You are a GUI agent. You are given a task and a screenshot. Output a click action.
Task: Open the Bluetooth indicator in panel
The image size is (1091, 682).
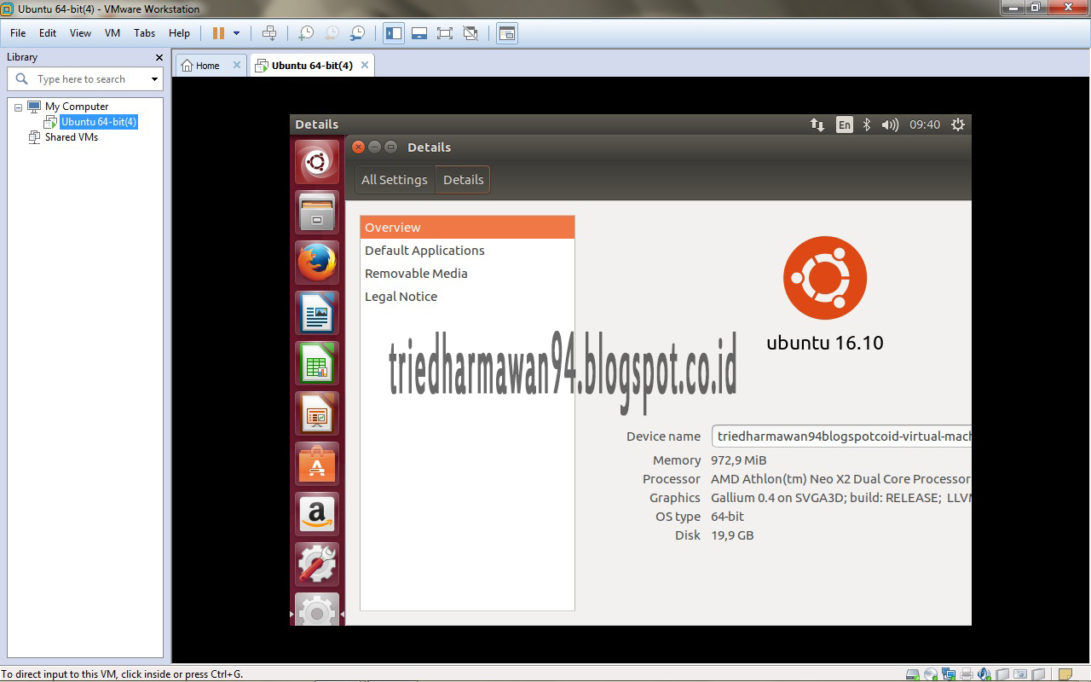tap(867, 124)
